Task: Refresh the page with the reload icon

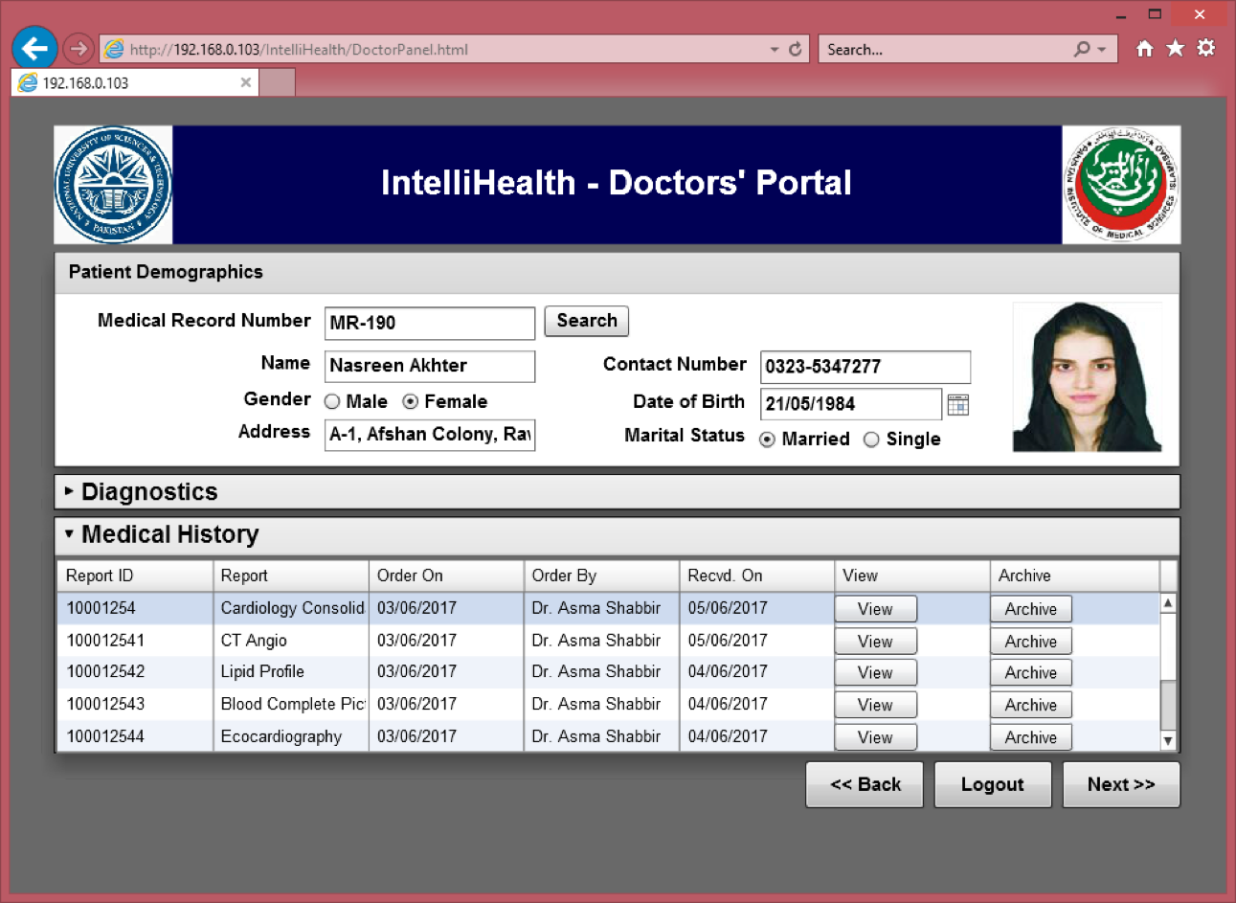Action: (795, 49)
